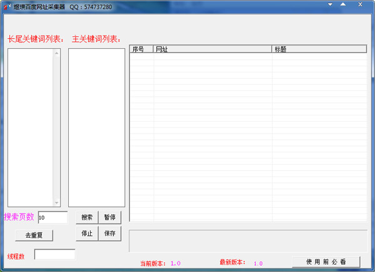This screenshot has width=375, height=272.
Task: Sort by the 标题 column header
Action: coord(319,49)
